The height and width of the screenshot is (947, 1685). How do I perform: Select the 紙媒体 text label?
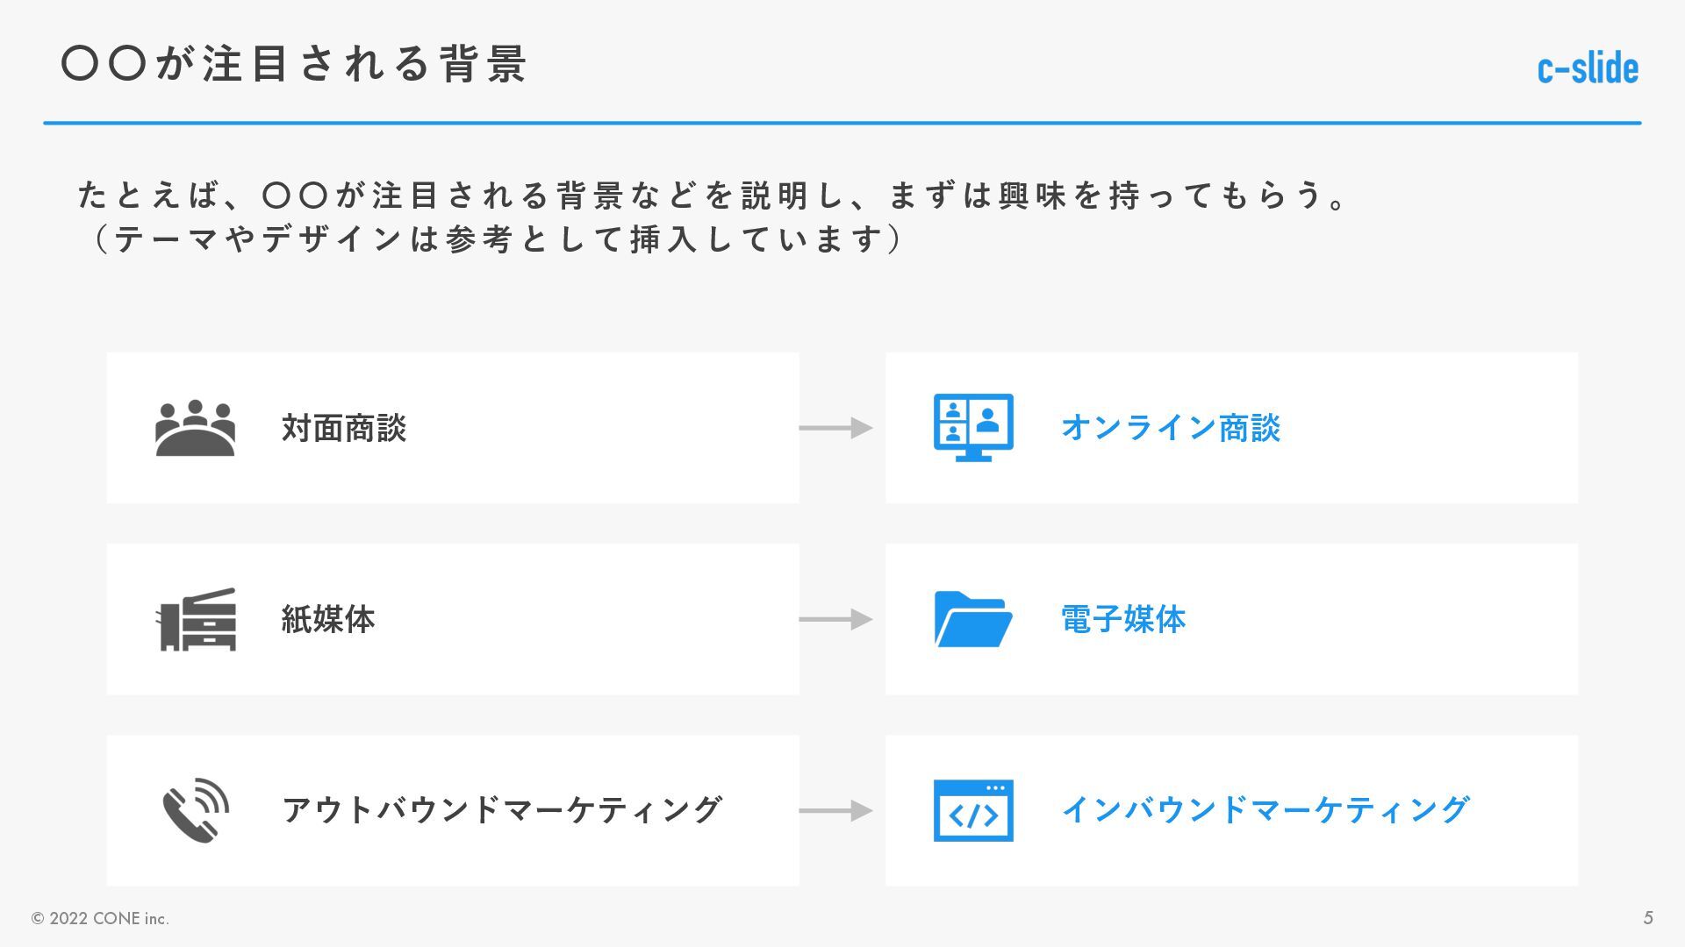(x=328, y=619)
